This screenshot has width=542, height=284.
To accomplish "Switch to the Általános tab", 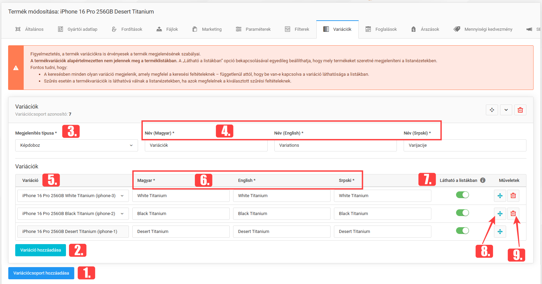I will tap(29, 29).
